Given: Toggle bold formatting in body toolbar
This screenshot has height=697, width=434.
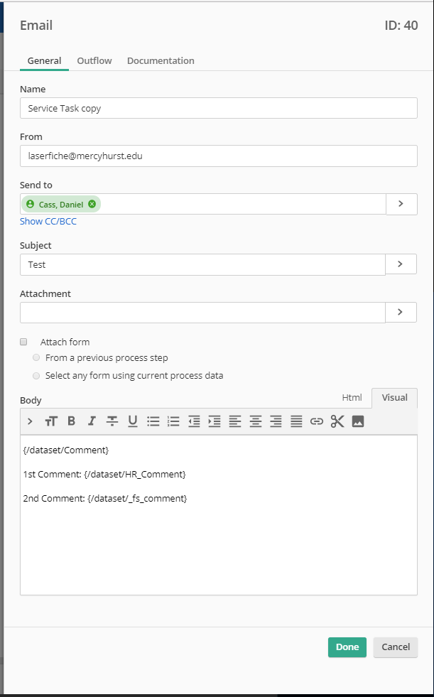Looking at the screenshot, I should click(x=71, y=421).
